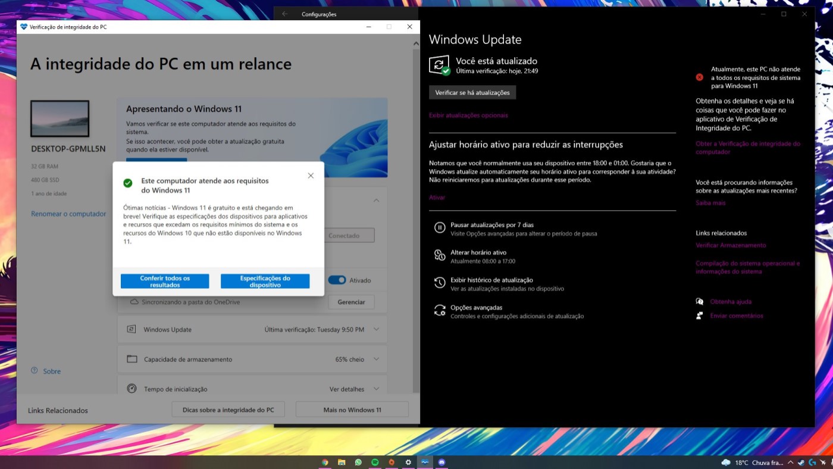Click the Enviar comentários icon
This screenshot has height=469, width=833.
[700, 316]
